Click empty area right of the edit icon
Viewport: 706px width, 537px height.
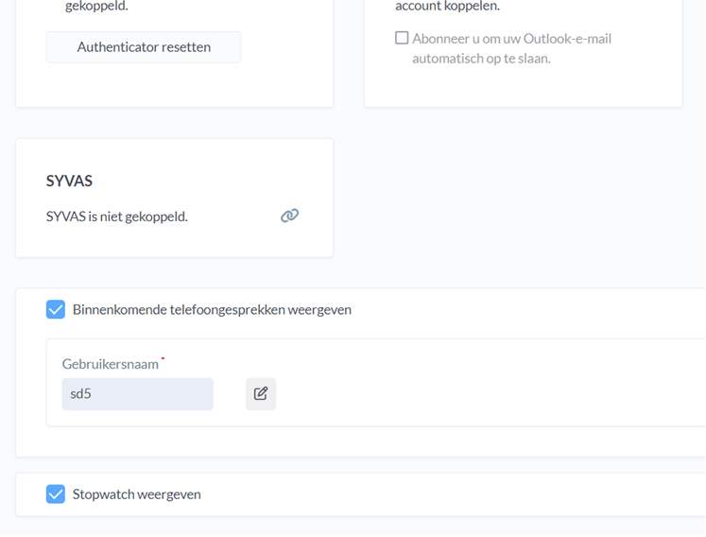click(x=473, y=394)
